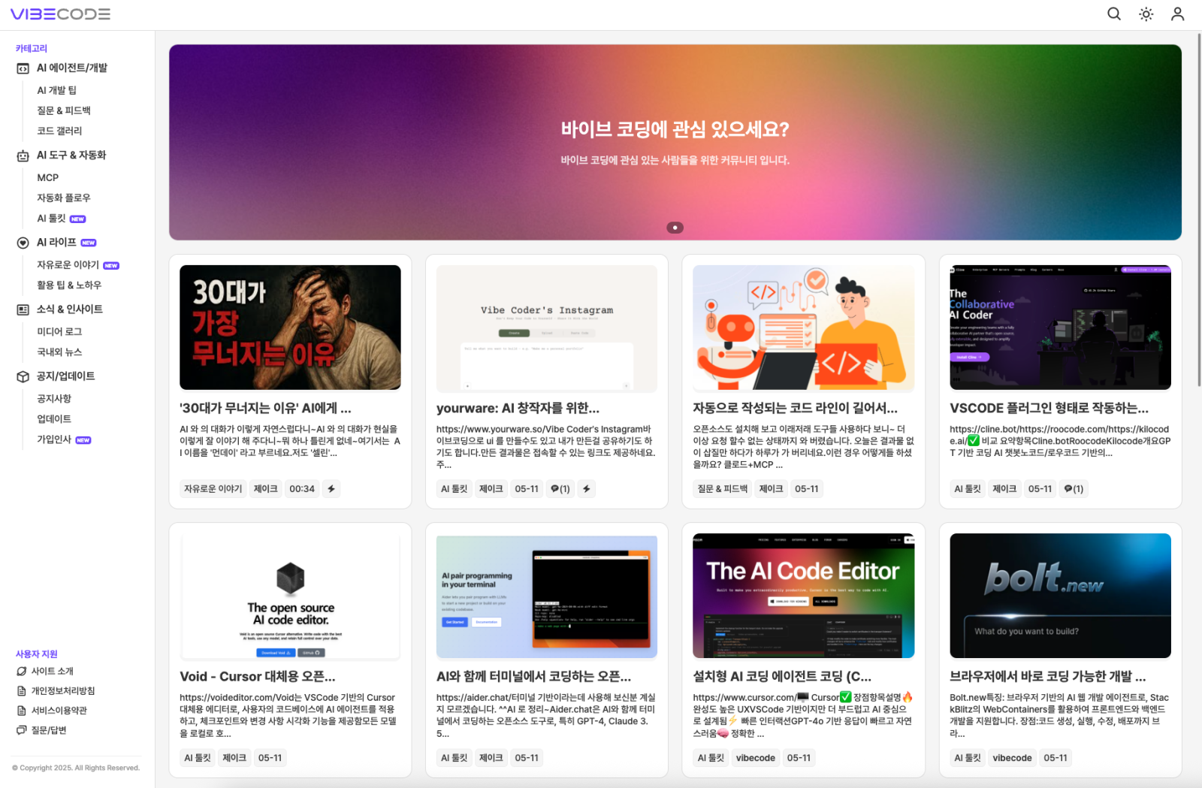Click lightning bolt icon on yourware card
The image size is (1202, 788).
pos(587,489)
